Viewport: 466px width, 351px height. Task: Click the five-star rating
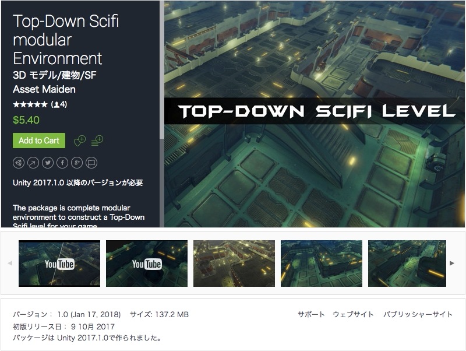(x=30, y=104)
